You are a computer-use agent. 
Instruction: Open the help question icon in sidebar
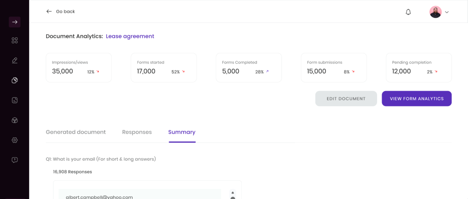coord(15,160)
